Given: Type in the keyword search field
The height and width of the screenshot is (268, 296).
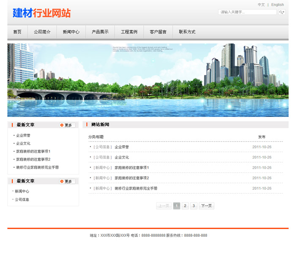Looking at the screenshot, I should (x=247, y=12).
